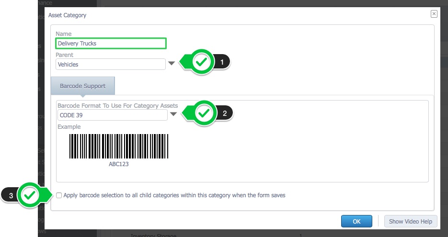Click the black number 2 badge
Viewport: 448px width, 237px height.
(225, 113)
